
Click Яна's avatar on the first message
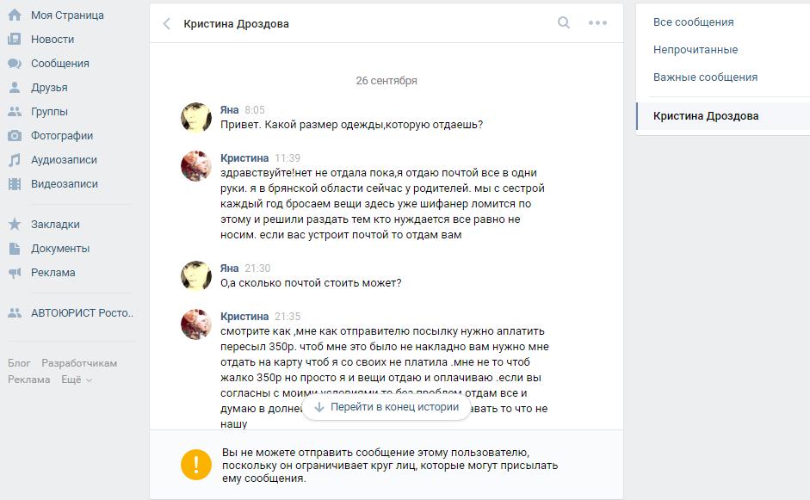[196, 118]
